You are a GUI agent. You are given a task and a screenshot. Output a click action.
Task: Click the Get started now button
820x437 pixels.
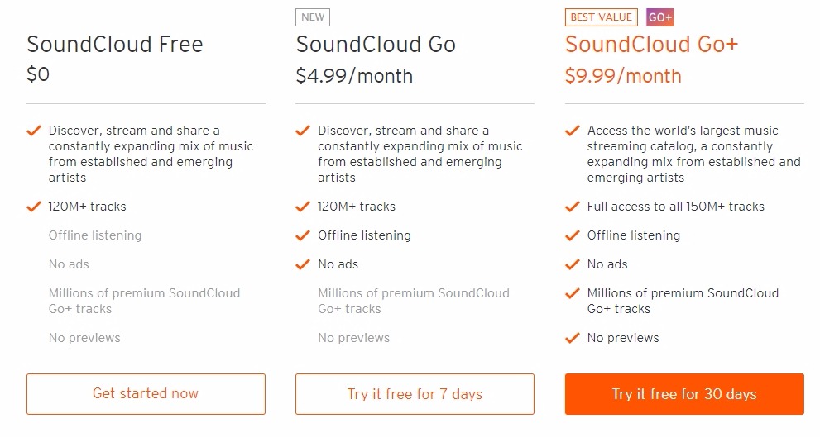click(146, 394)
